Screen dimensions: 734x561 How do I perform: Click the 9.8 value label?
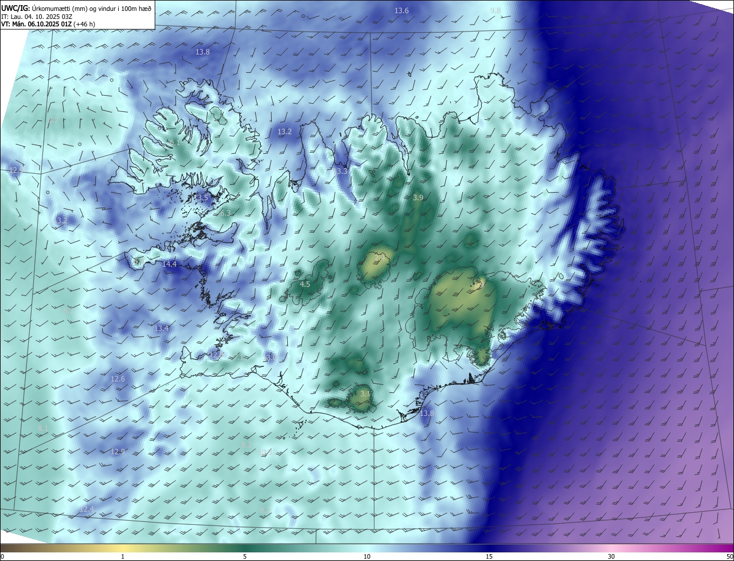[495, 11]
